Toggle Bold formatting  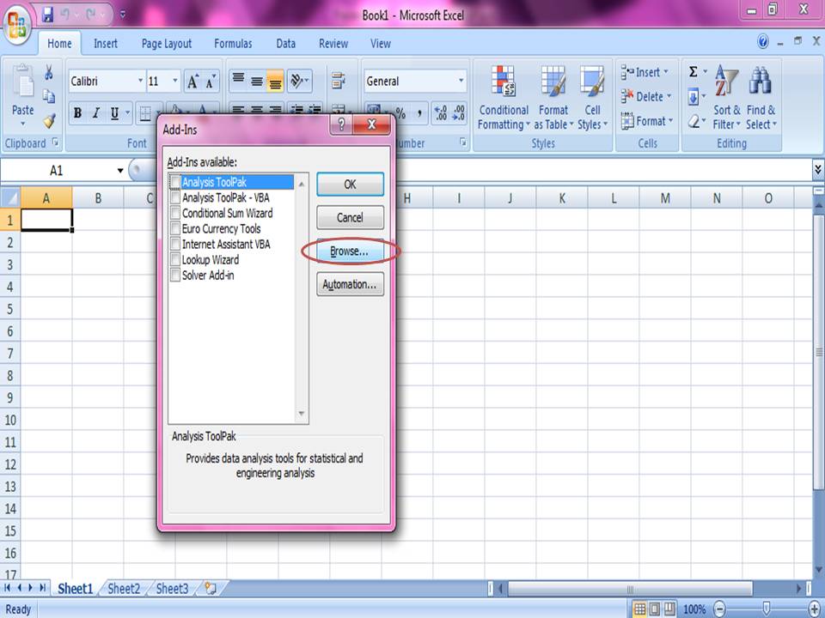[78, 113]
